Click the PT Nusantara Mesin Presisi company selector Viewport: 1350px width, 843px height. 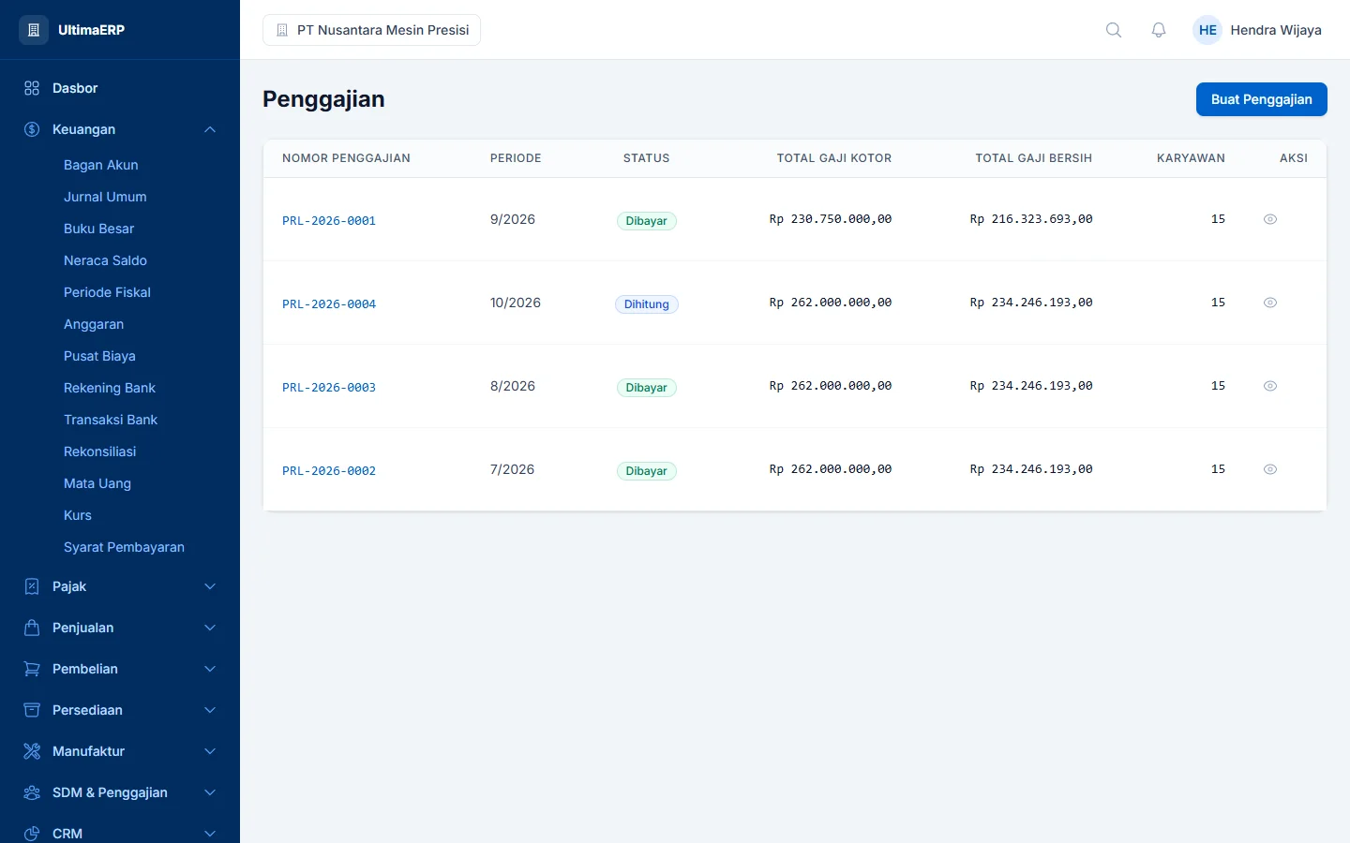point(372,30)
